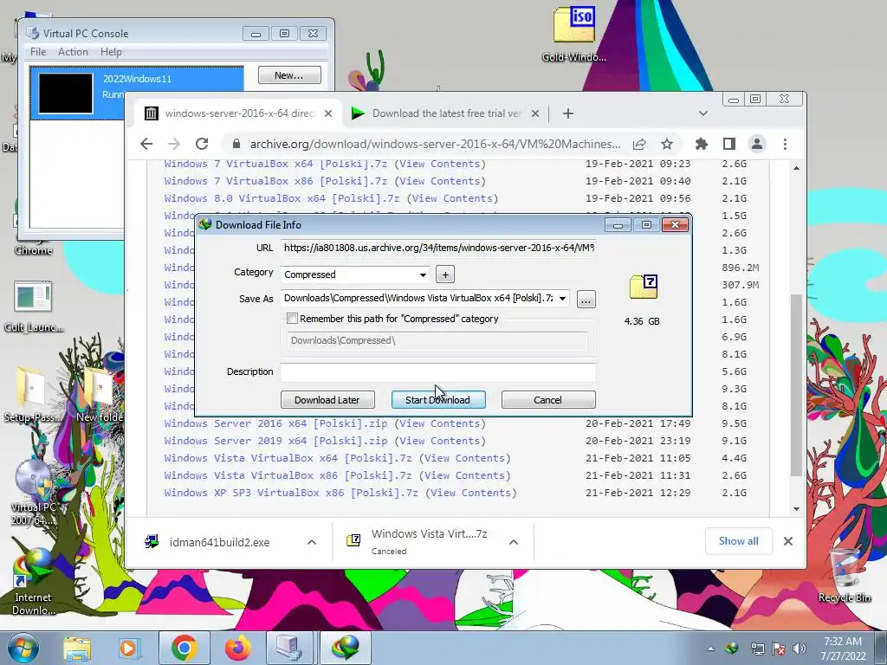
Task: Show hidden tray icons arrow
Action: pyautogui.click(x=710, y=649)
